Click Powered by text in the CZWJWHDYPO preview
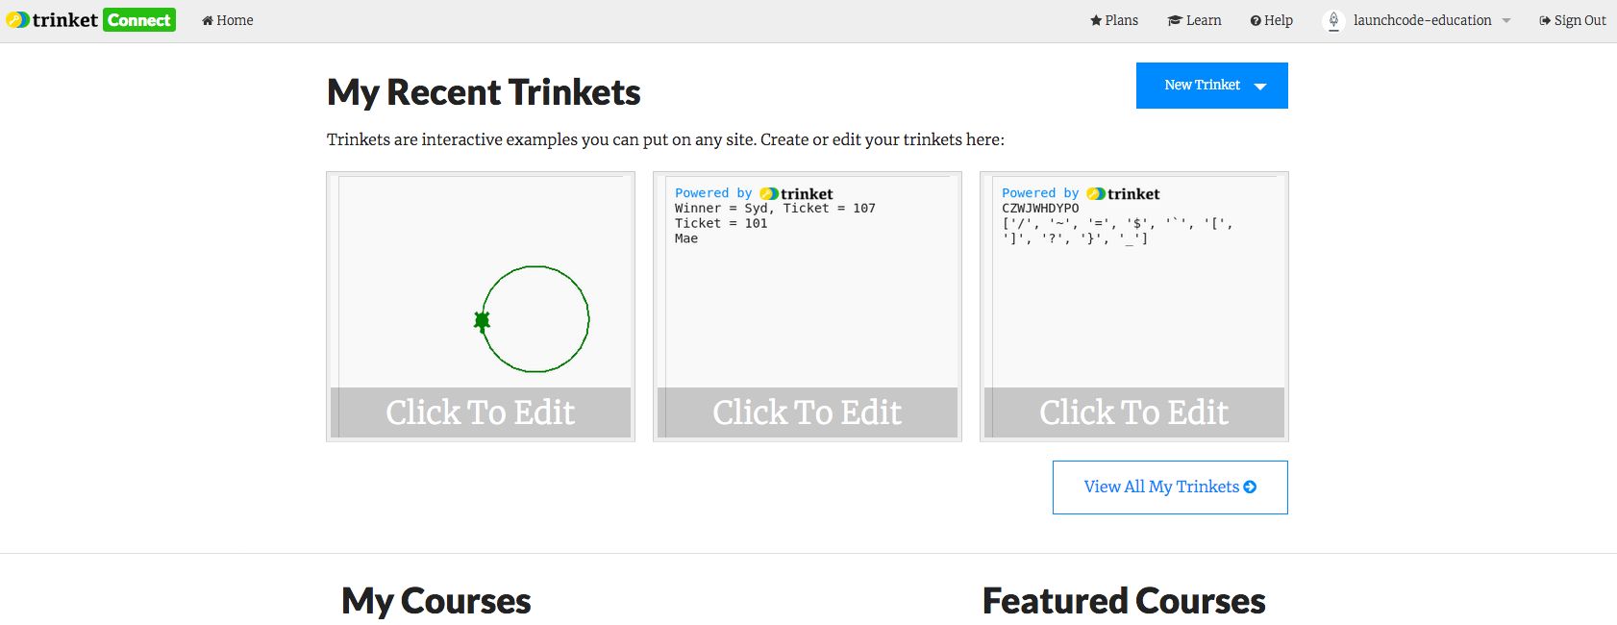This screenshot has width=1617, height=625. 1040,193
